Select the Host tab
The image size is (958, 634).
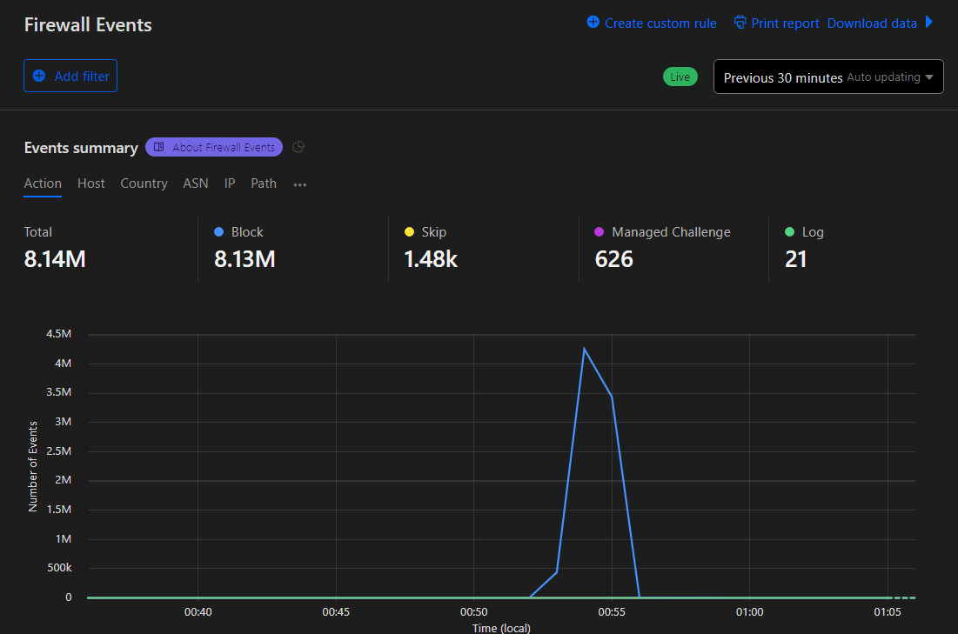91,184
